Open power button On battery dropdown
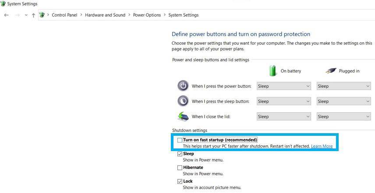Viewport: 375px width, 193px height. pyautogui.click(x=283, y=86)
